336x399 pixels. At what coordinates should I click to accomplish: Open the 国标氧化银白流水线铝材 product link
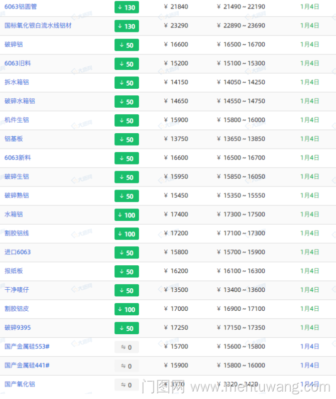[x=38, y=25]
